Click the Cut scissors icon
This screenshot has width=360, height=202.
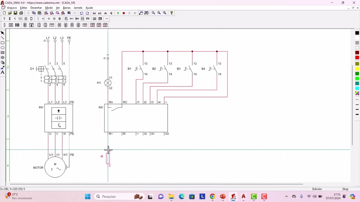pyautogui.click(x=28, y=13)
